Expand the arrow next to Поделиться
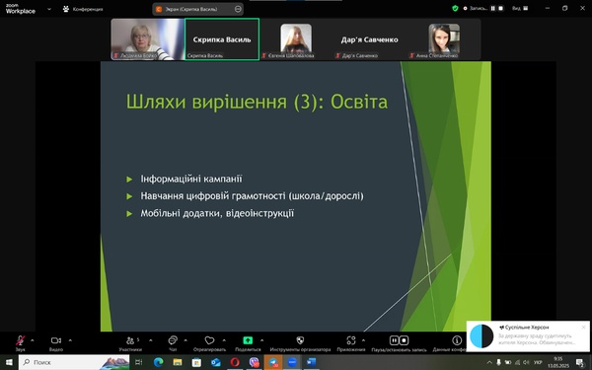The height and width of the screenshot is (370, 592). pos(262,340)
